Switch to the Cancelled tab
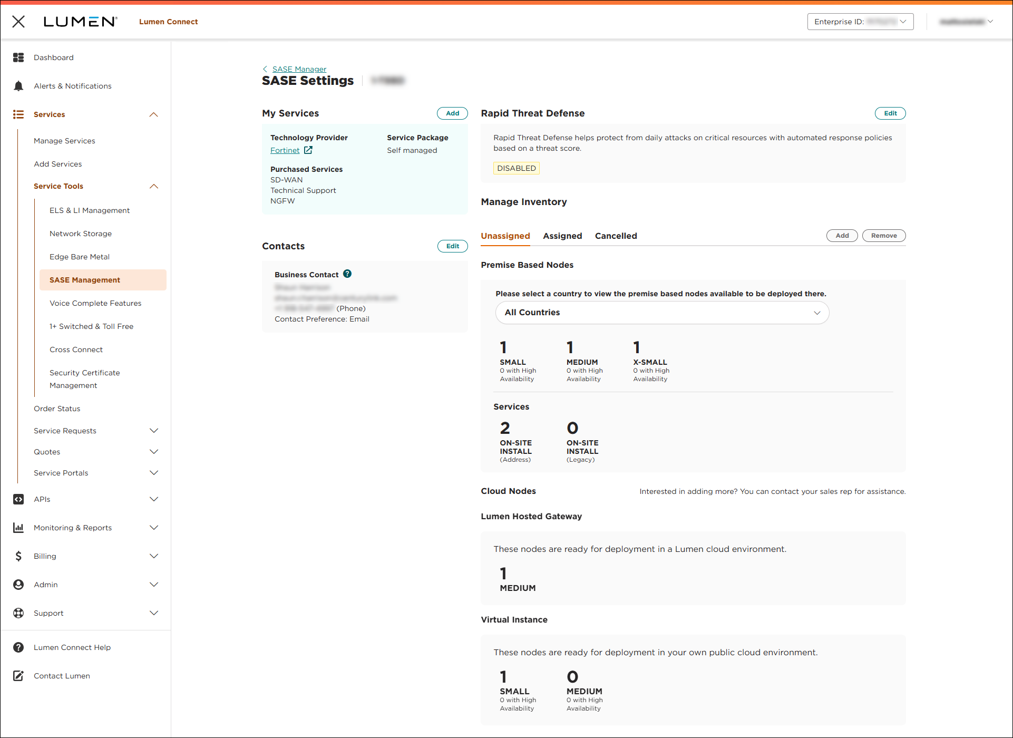Image resolution: width=1013 pixels, height=738 pixels. pos(616,236)
